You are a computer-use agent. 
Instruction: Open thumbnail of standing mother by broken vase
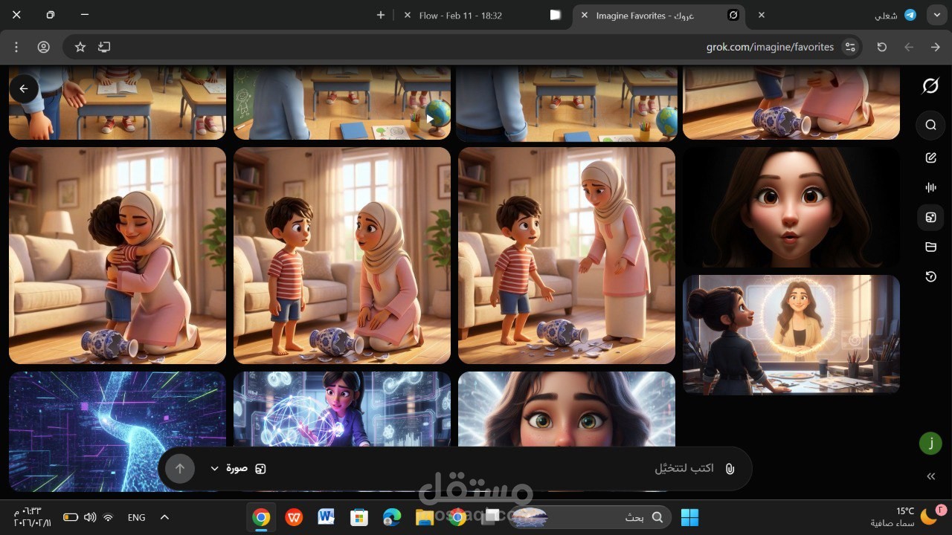click(567, 256)
